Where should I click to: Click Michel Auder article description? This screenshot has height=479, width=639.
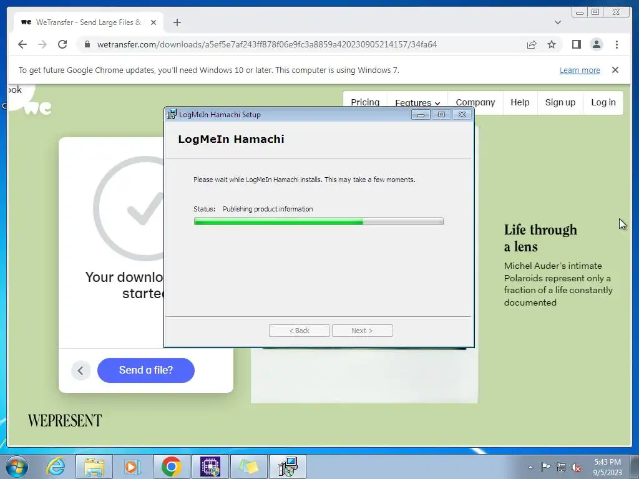click(559, 284)
